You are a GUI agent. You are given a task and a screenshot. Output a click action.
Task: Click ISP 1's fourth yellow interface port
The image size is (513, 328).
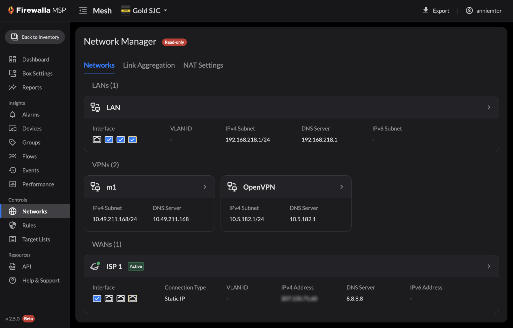pyautogui.click(x=133, y=299)
